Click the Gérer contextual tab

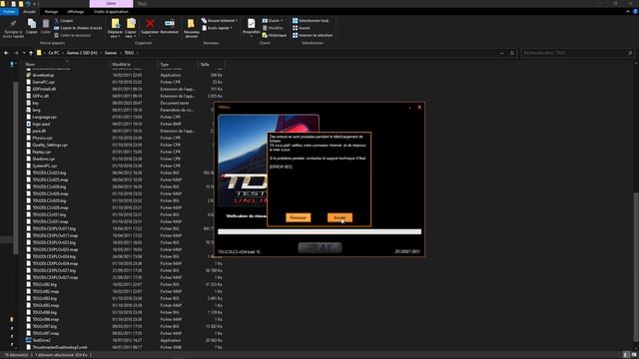point(111,4)
